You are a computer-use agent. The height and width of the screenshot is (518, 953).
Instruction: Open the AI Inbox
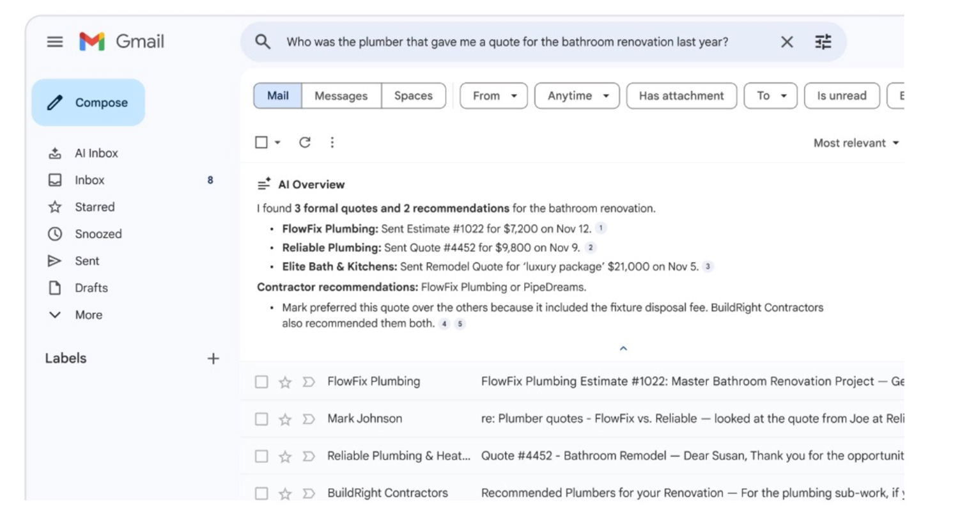(97, 153)
